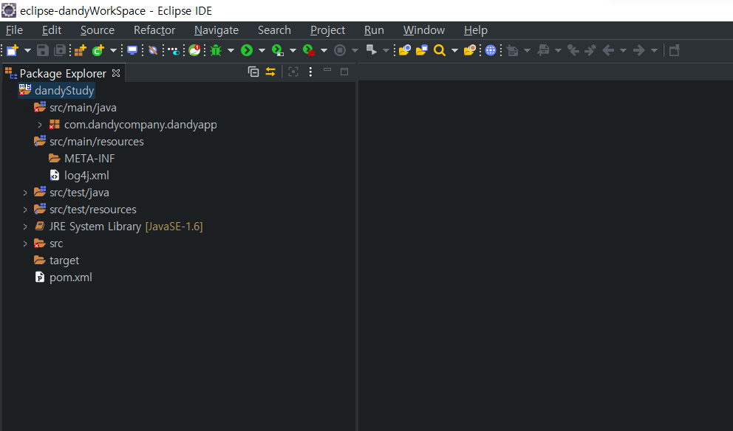Click the Spring leaf notification icon
Screen dimensions: 733x431
click(195, 50)
